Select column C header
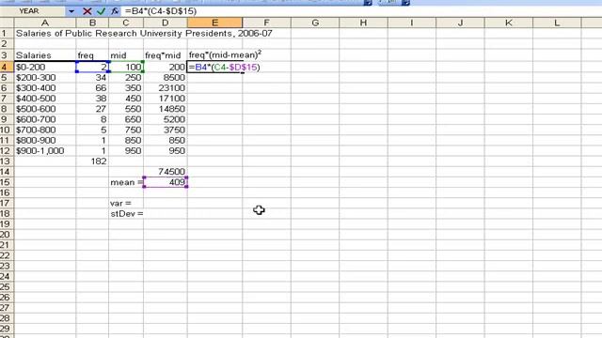 coord(126,23)
